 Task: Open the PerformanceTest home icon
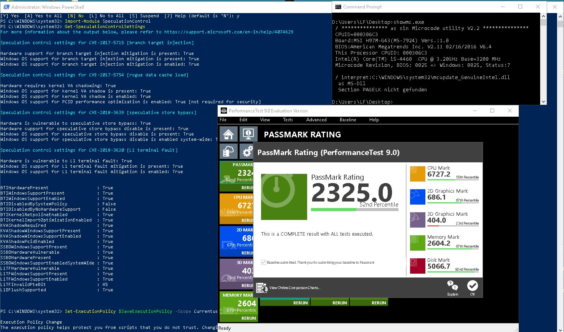coord(229,134)
